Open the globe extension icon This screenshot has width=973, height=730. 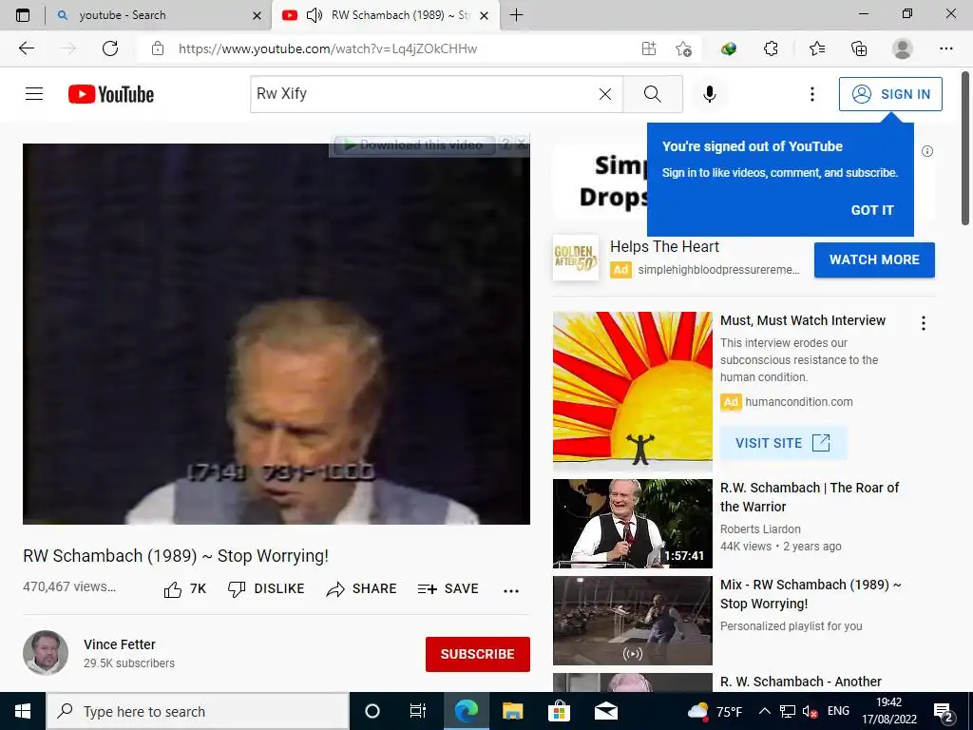coord(729,48)
